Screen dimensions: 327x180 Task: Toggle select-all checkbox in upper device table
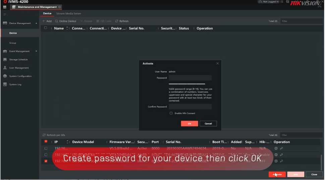pyautogui.click(x=46, y=28)
